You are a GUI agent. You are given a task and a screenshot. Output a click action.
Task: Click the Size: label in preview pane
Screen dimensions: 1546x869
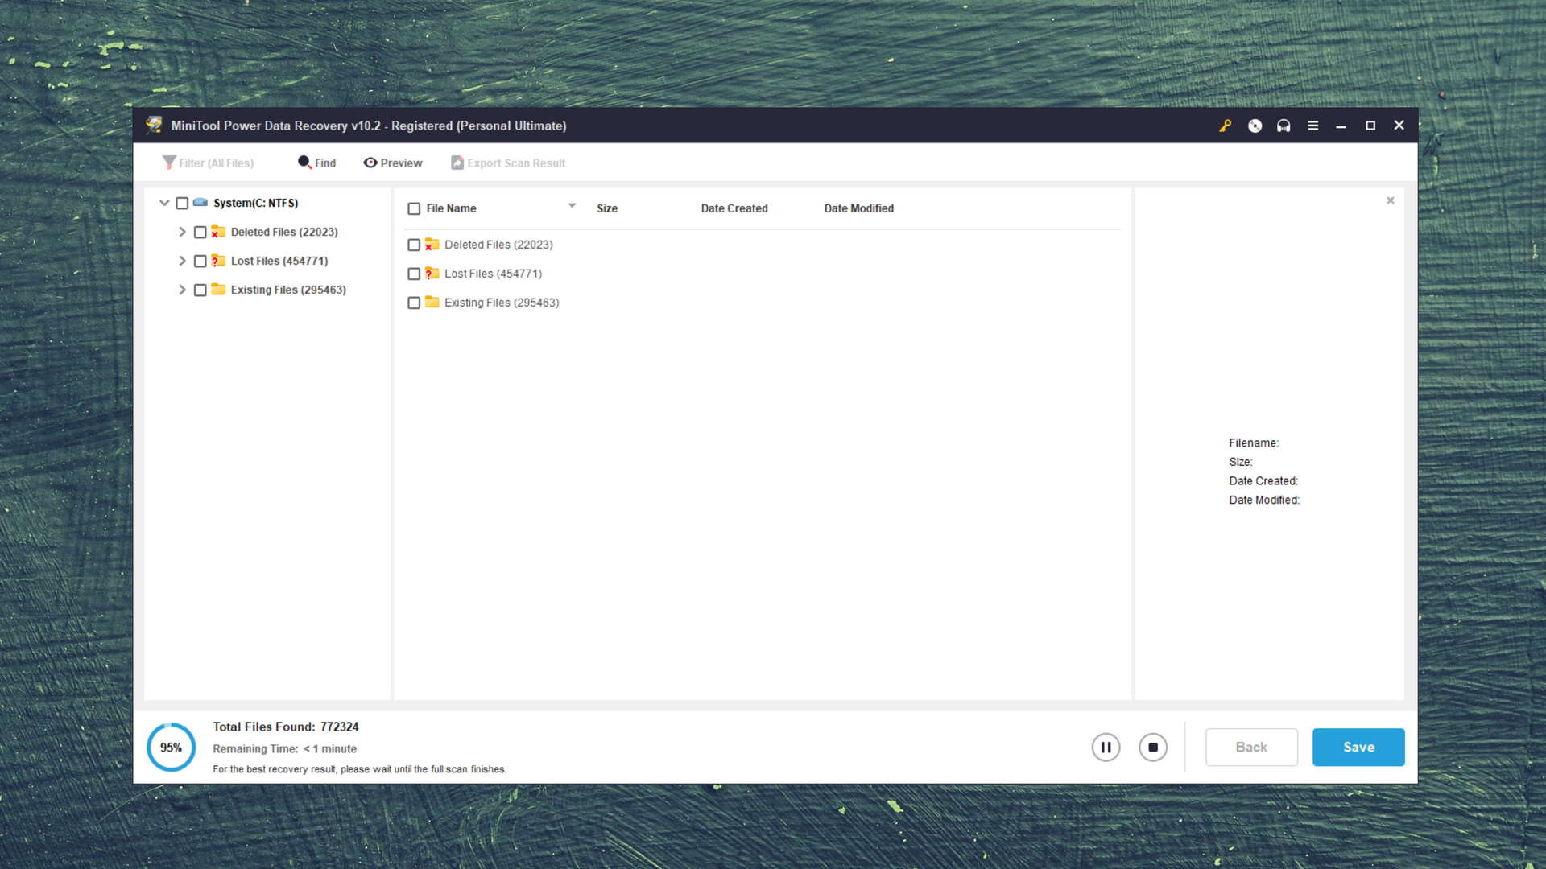[1241, 463]
